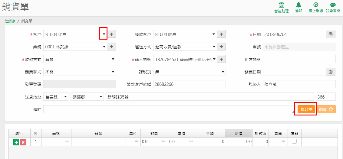Open the calendar picker for 日期
Screen dimensions: 343x159
(331, 34)
